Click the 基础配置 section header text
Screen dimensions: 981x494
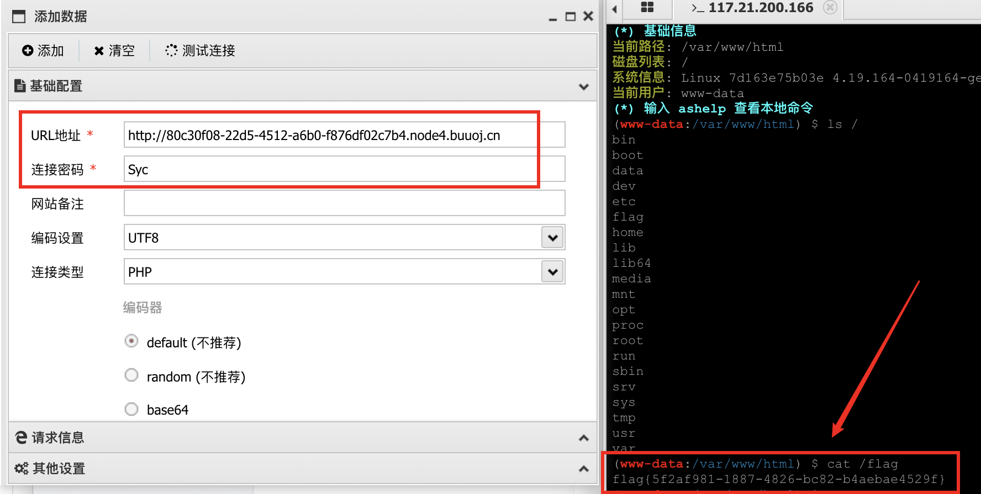(x=56, y=86)
